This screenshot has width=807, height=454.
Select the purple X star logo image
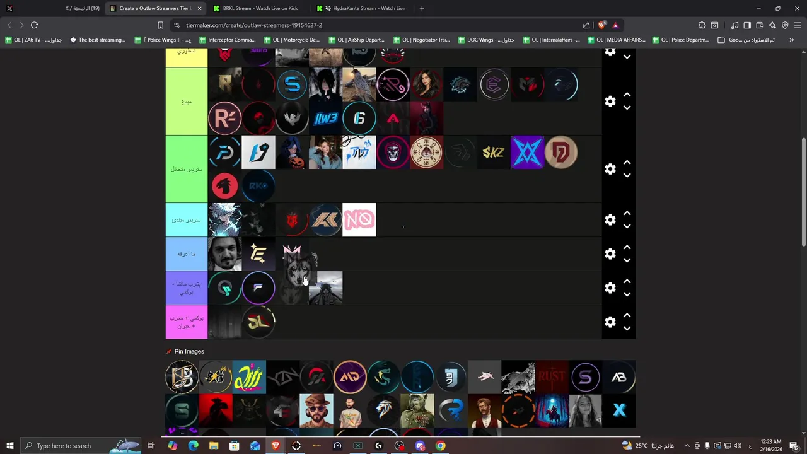pos(528,153)
